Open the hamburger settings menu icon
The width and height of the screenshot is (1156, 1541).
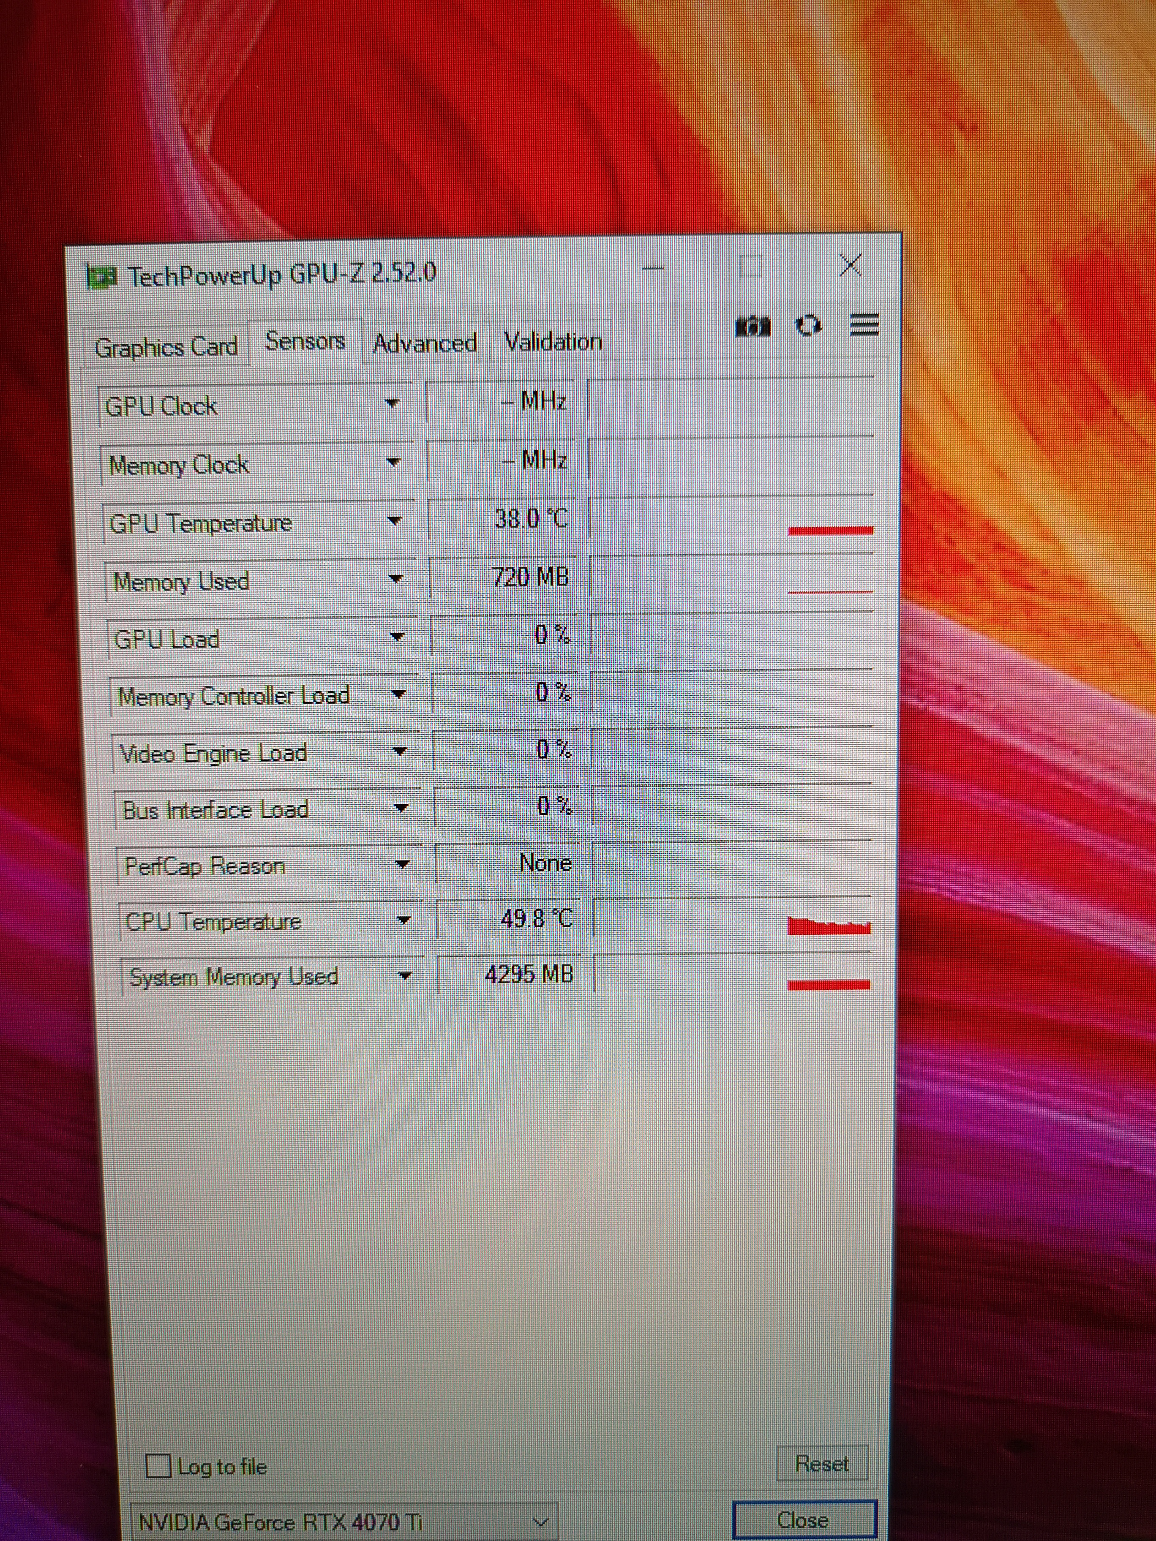(x=864, y=325)
